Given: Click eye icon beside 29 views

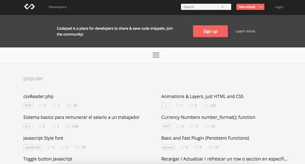Looking at the screenshot, I should point(77,147).
